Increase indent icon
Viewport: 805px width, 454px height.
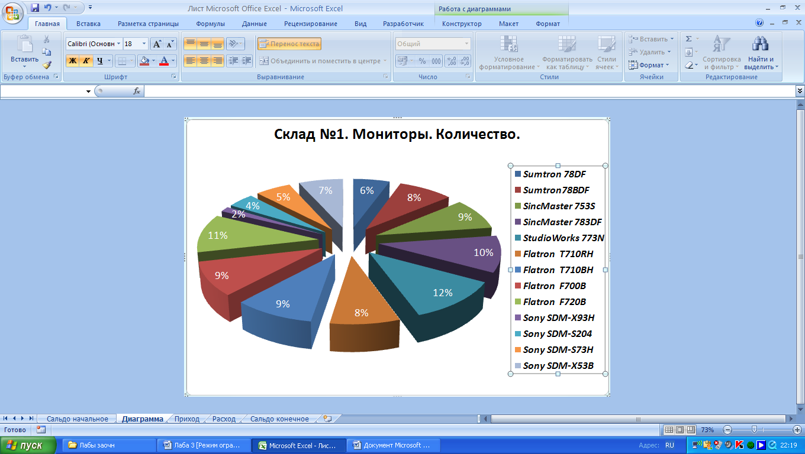coord(246,60)
